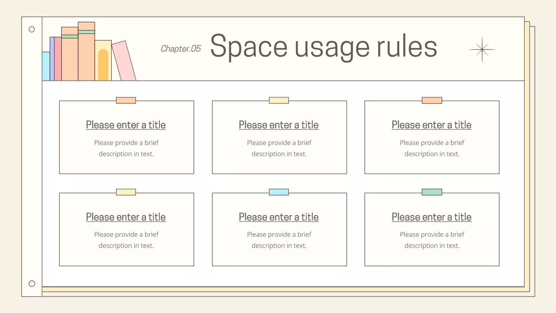Select the sparkle star decoration near the title
Viewport: 556px width, 313px height.
click(x=482, y=50)
